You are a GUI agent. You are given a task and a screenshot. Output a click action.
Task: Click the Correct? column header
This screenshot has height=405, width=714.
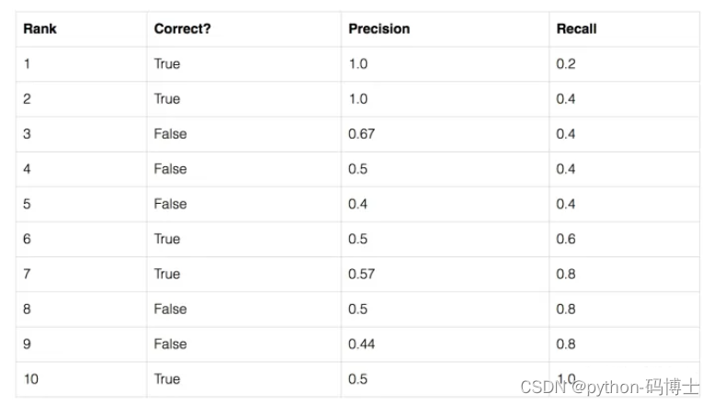[182, 28]
